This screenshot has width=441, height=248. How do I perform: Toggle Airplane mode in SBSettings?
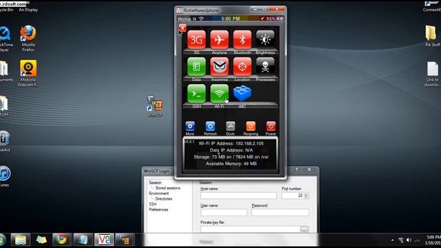(219, 40)
